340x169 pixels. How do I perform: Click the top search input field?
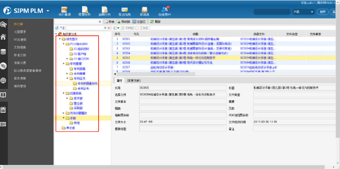point(272,12)
